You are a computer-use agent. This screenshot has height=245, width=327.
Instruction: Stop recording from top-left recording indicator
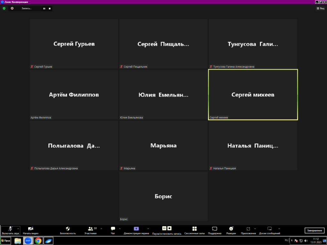(x=49, y=8)
